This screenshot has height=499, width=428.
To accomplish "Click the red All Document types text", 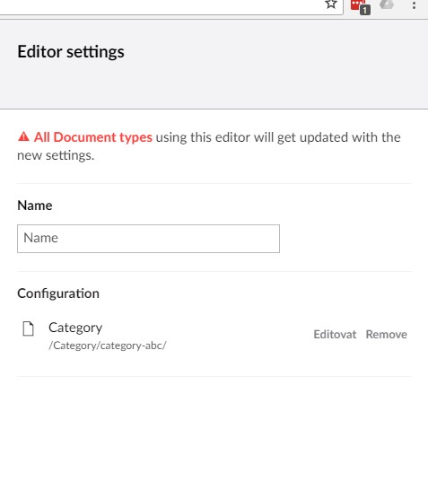I will (x=93, y=137).
